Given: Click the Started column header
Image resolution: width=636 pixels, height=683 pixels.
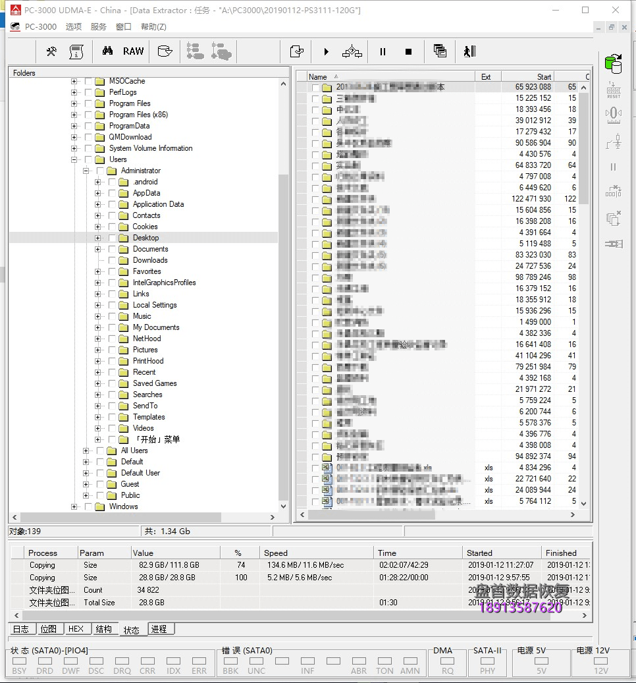Looking at the screenshot, I should click(x=502, y=553).
